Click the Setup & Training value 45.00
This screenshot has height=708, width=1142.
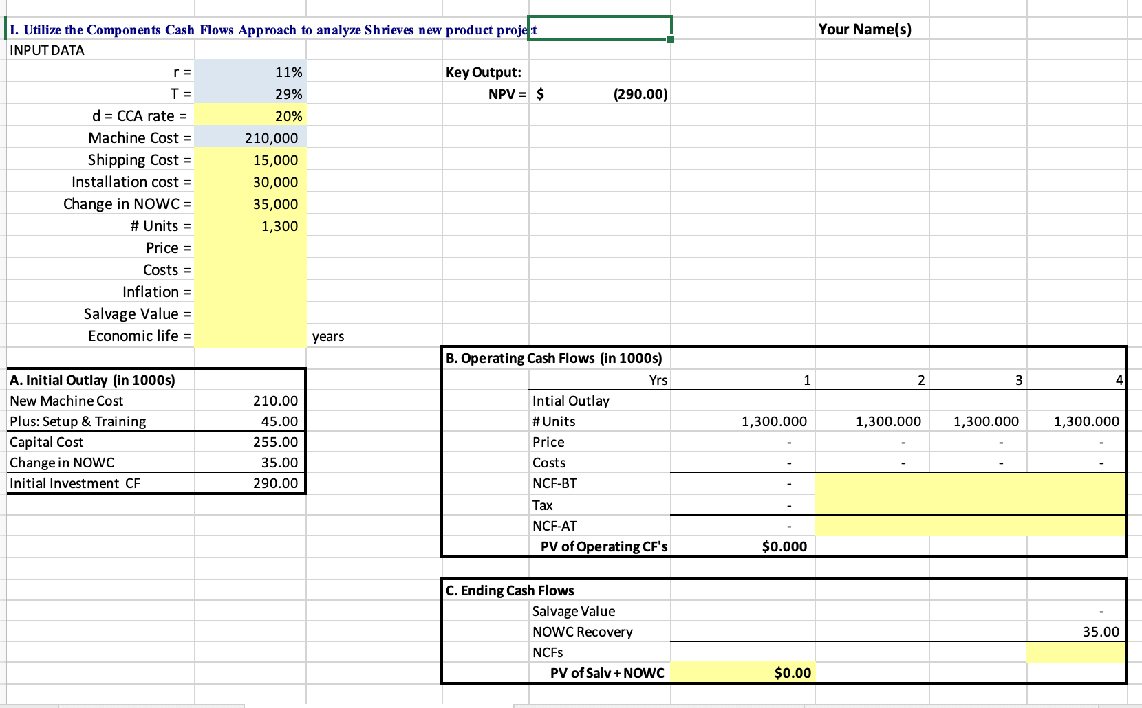click(x=250, y=421)
